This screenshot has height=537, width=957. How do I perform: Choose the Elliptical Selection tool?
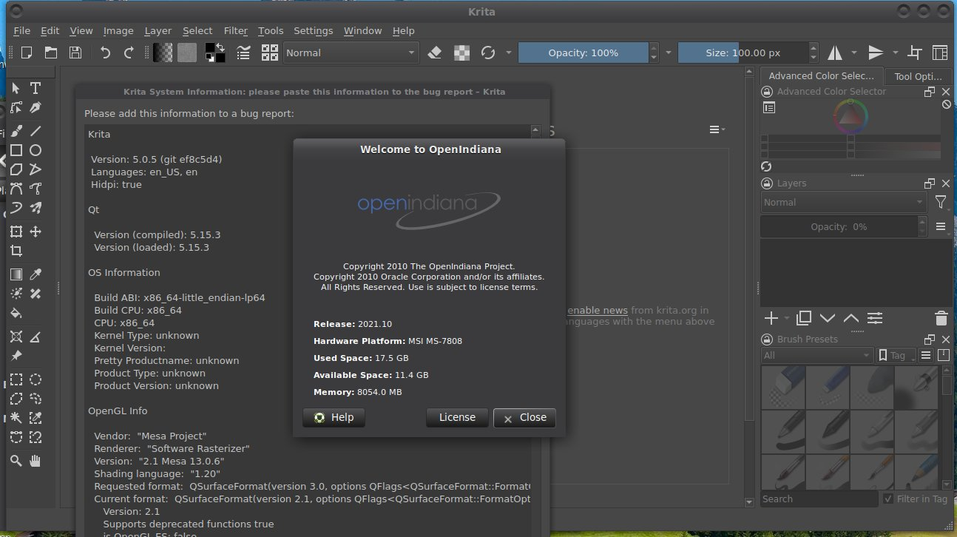click(35, 379)
